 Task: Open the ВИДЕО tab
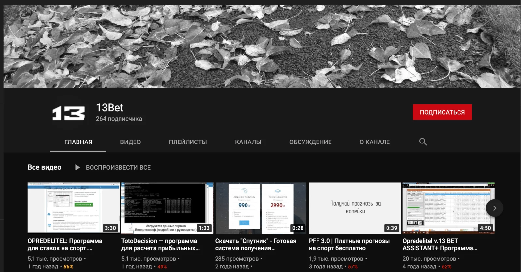click(131, 142)
